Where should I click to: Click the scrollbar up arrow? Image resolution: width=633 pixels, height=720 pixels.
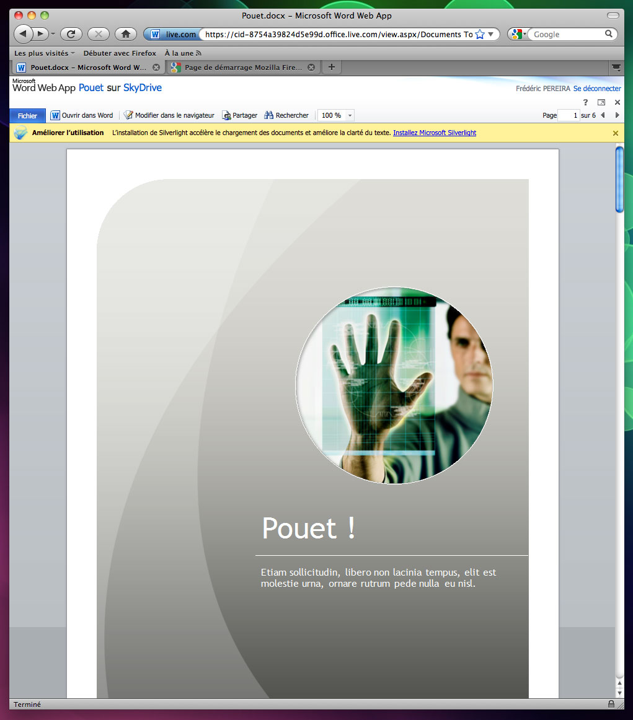619,683
